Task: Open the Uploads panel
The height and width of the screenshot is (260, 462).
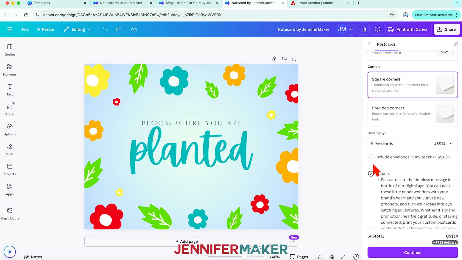Action: [x=10, y=130]
